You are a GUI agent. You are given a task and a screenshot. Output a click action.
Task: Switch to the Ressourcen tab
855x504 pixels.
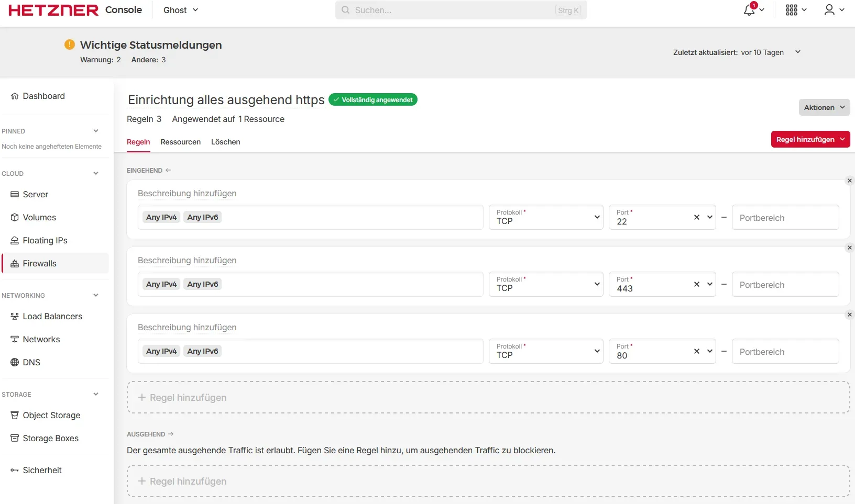180,142
